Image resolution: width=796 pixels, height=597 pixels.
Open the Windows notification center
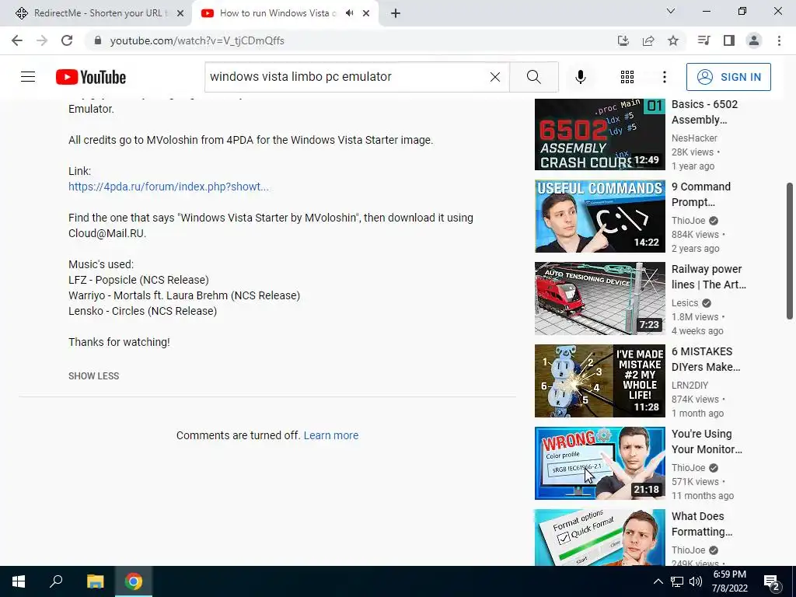(772, 581)
